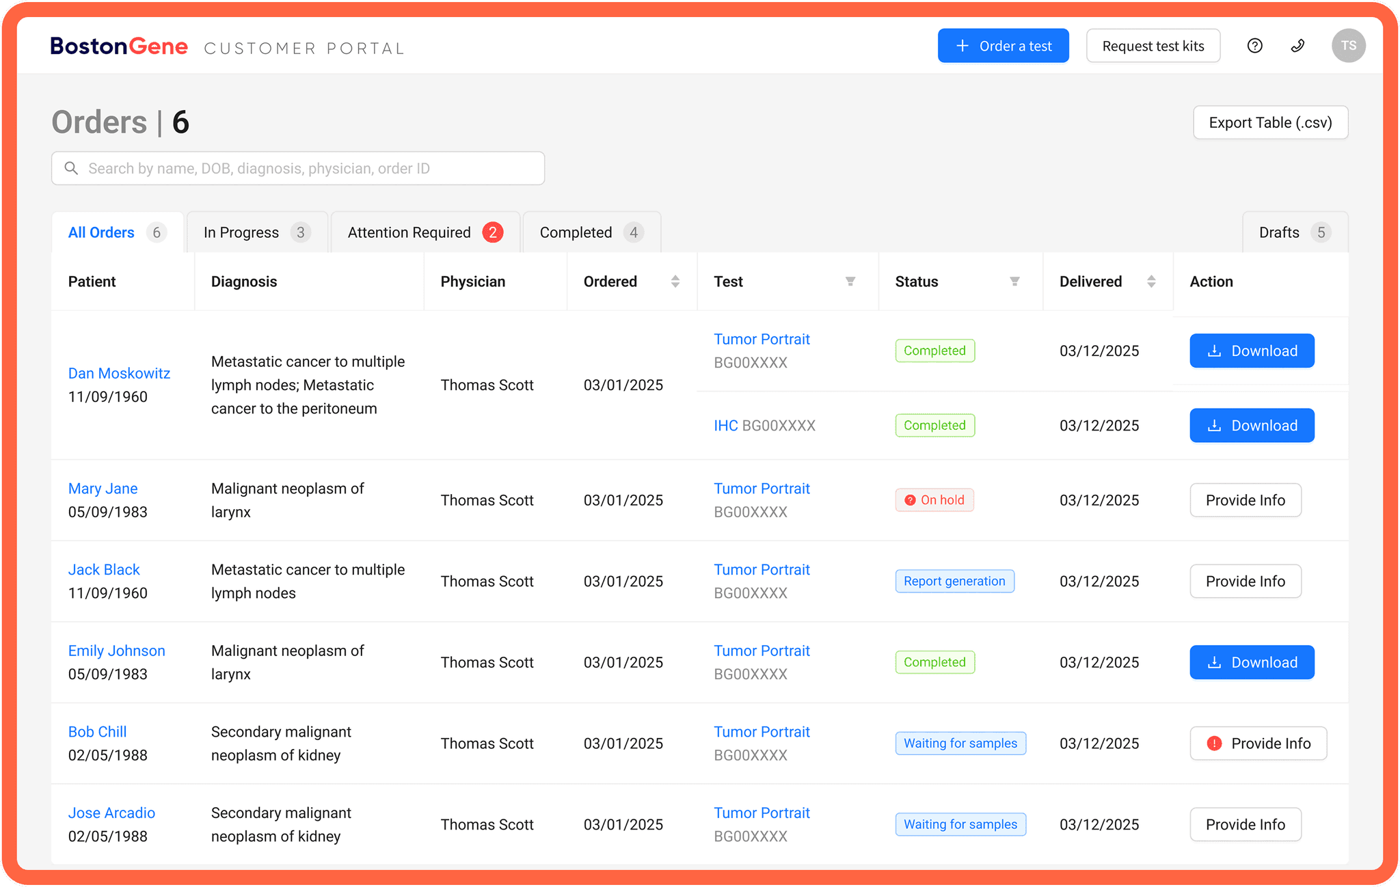The image size is (1400, 887).
Task: Open the Drafts tab
Action: click(1294, 232)
